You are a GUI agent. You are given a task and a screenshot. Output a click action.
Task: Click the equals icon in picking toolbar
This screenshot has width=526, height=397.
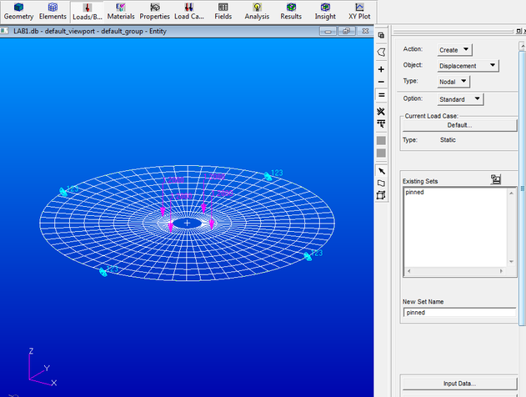[381, 95]
